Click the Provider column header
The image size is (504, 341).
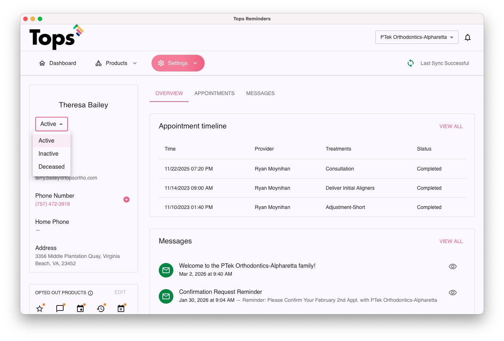point(264,149)
